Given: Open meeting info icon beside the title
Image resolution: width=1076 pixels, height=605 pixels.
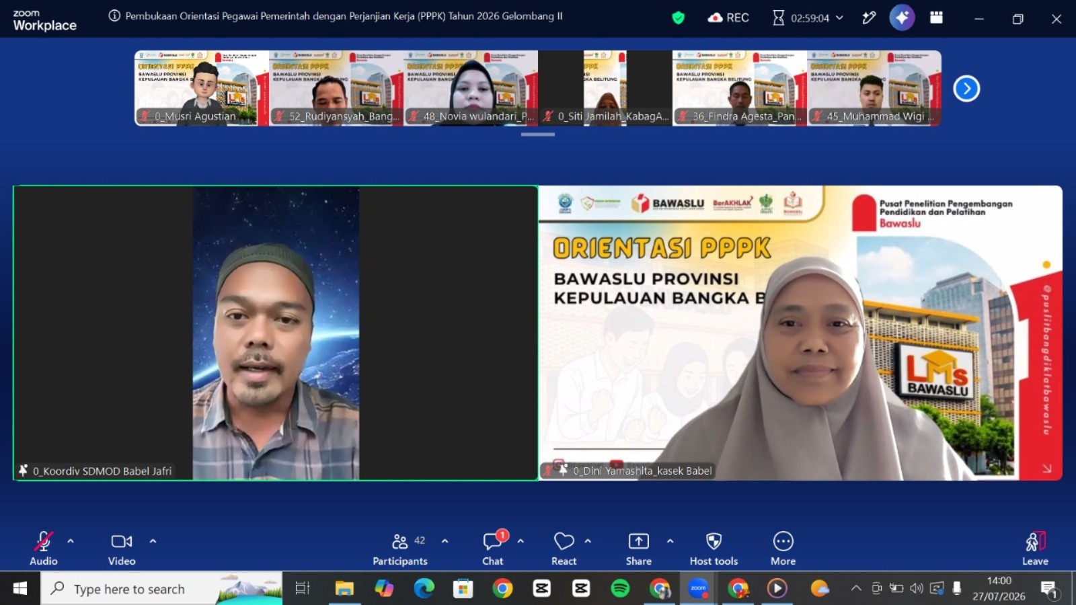Looking at the screenshot, I should click(x=115, y=16).
